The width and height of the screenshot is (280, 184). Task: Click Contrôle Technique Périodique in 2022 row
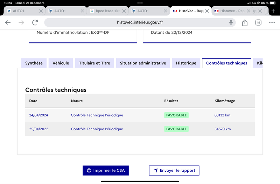[x=97, y=129]
